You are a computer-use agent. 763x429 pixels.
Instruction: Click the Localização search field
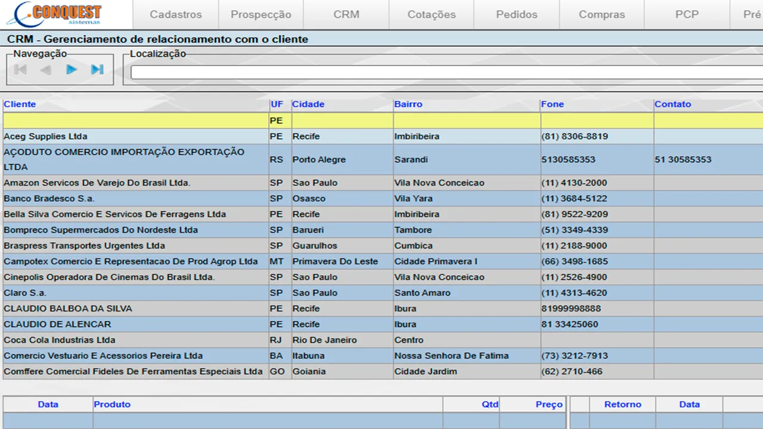pos(446,72)
